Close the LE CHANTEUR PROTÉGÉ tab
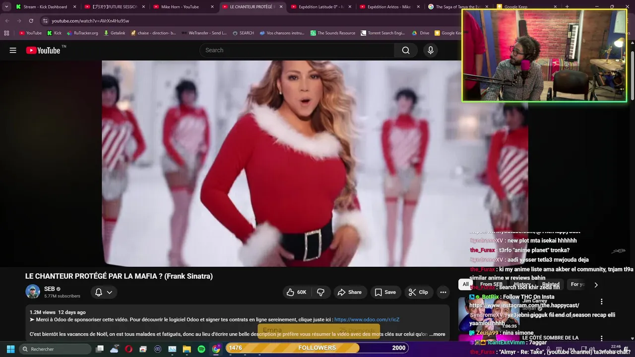635x357 pixels. 281,7
